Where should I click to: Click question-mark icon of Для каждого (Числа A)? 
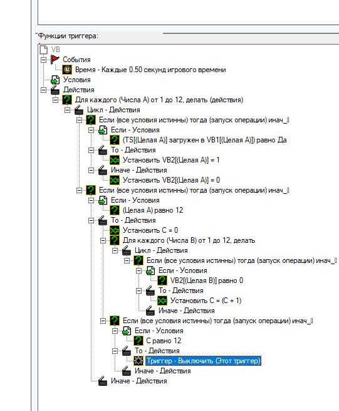pos(67,100)
